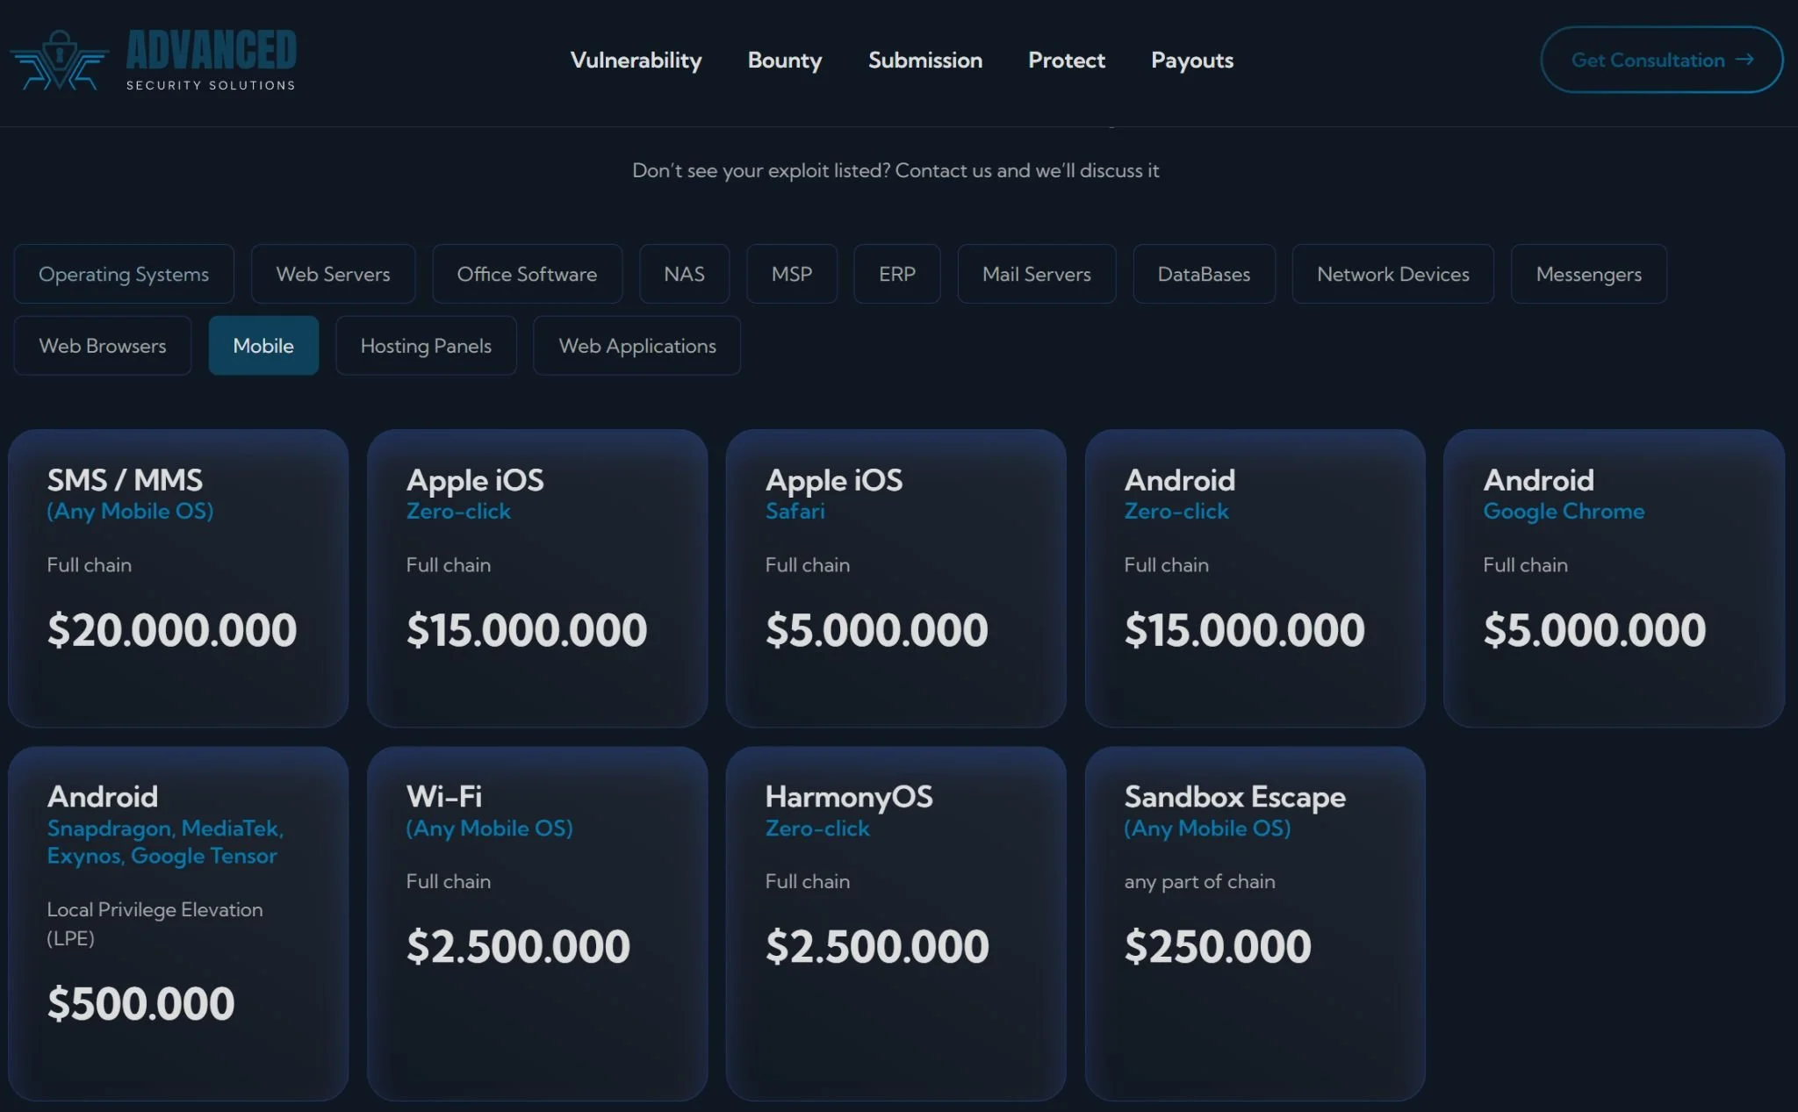Open the Apple iOS Safari card
1798x1112 pixels.
tap(896, 578)
